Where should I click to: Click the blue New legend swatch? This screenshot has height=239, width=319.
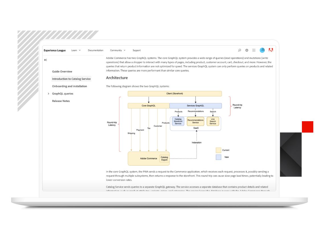tap(218, 157)
